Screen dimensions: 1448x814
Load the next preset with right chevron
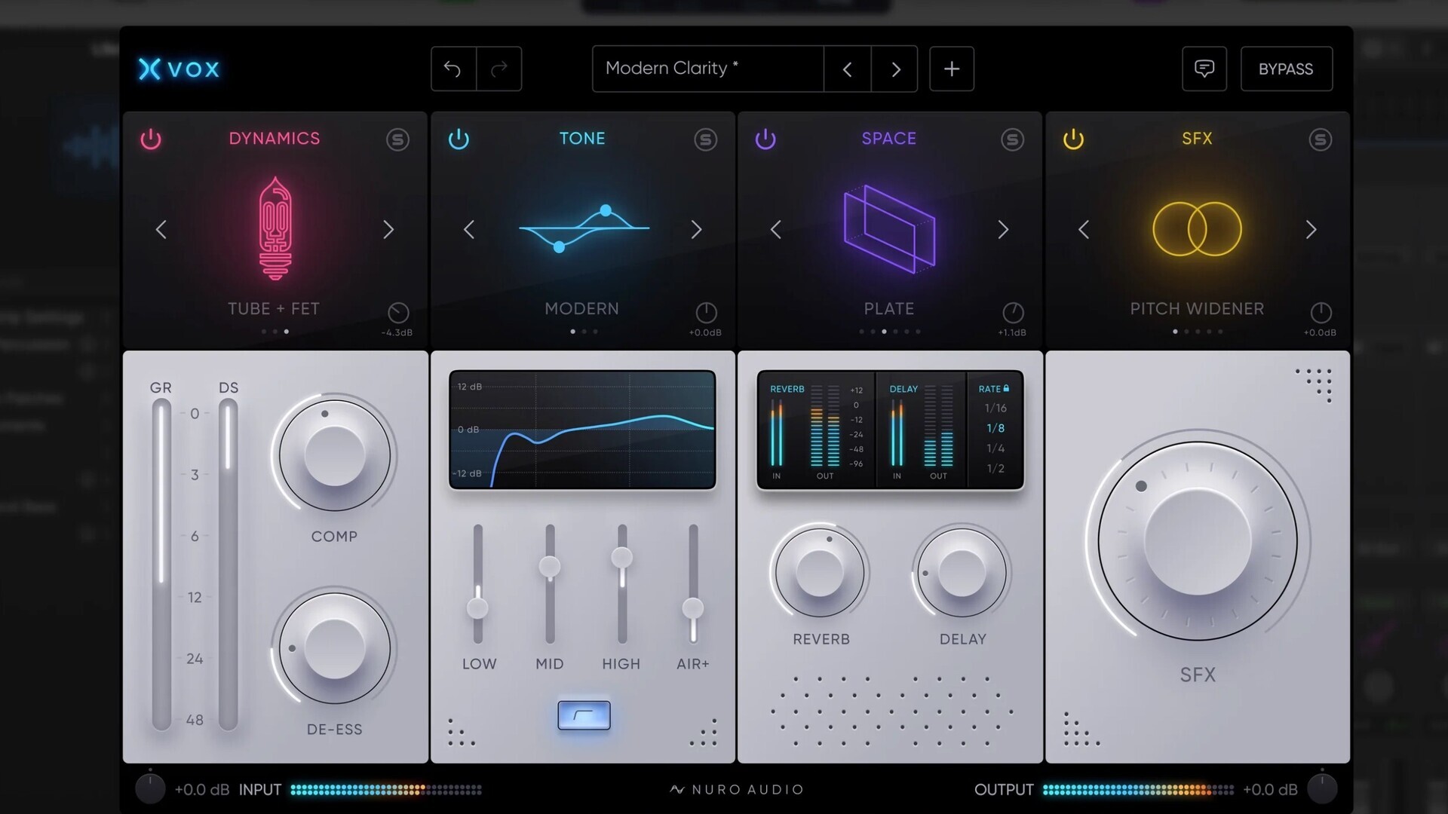(x=895, y=69)
